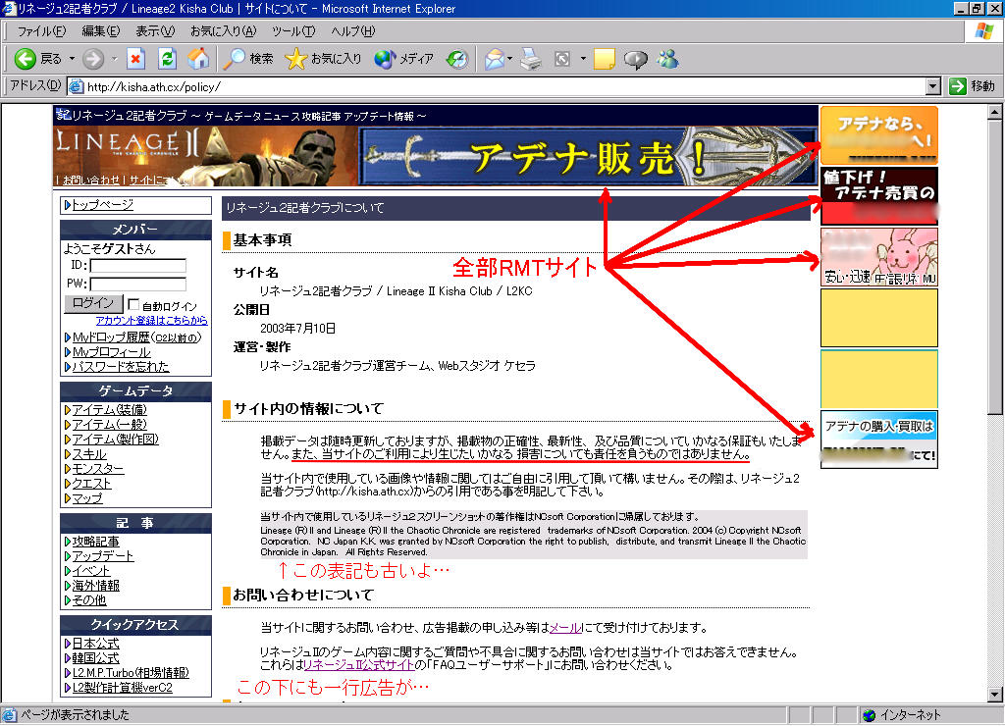
Task: Print the page with the printer icon
Action: [x=531, y=59]
